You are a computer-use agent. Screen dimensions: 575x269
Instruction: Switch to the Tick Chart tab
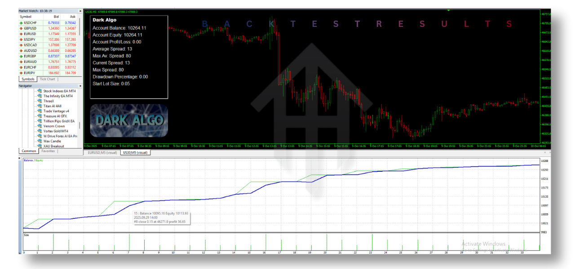point(47,79)
